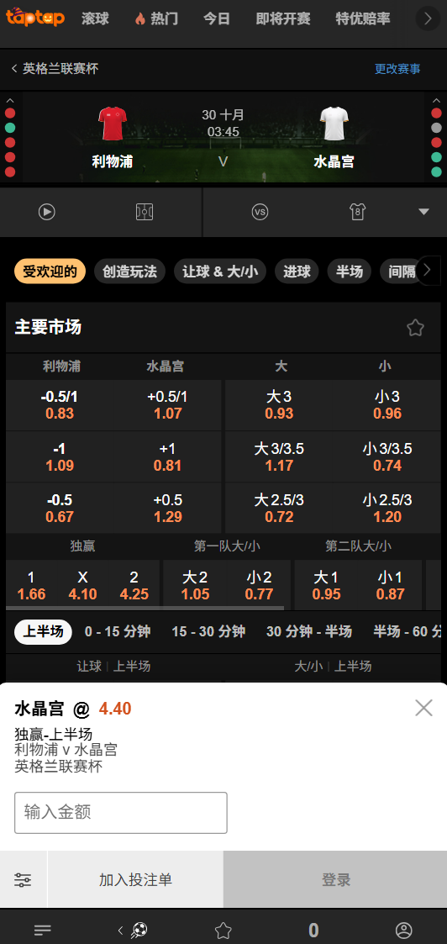Open 滚球 tab
The image size is (447, 944).
point(95,18)
